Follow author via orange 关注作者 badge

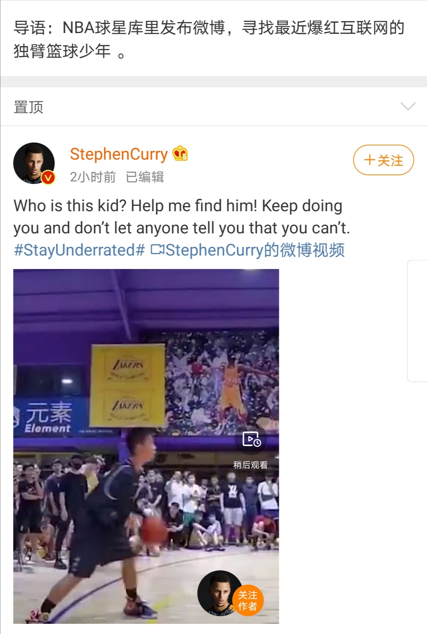[x=248, y=601]
